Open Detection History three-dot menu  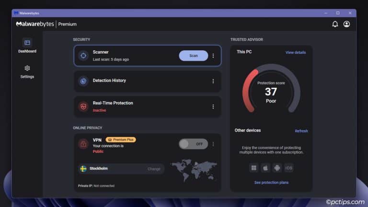pos(213,81)
